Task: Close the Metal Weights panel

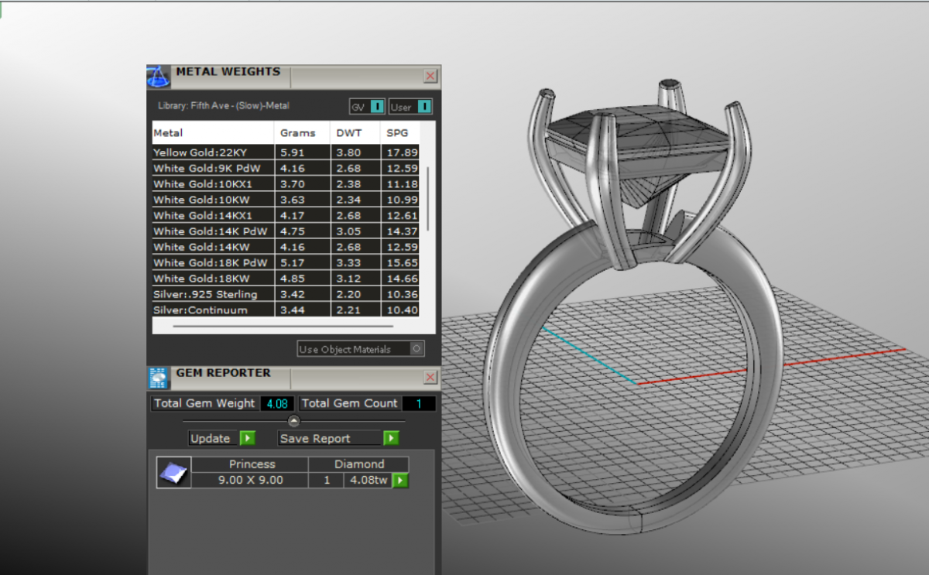Action: coord(430,76)
